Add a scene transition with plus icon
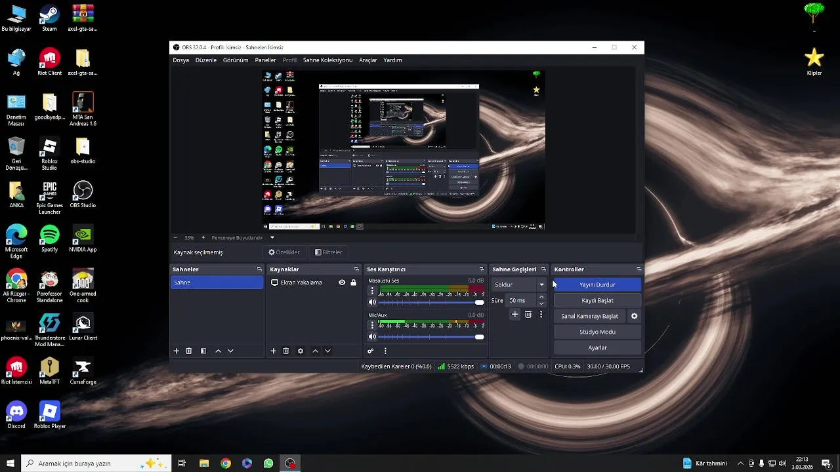Image resolution: width=840 pixels, height=472 pixels. tap(515, 315)
